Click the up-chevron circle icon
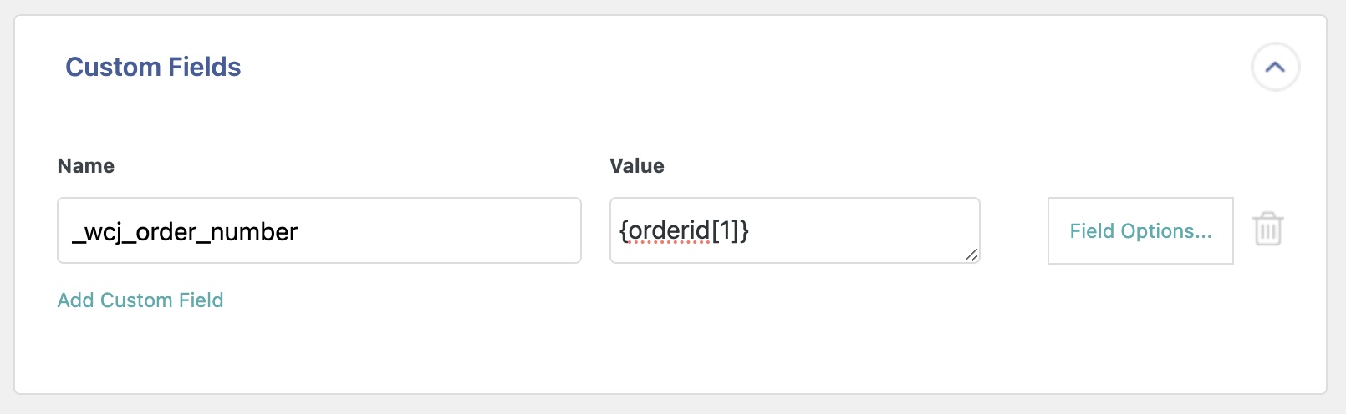Screen dimensions: 1346x414 [x=1275, y=67]
